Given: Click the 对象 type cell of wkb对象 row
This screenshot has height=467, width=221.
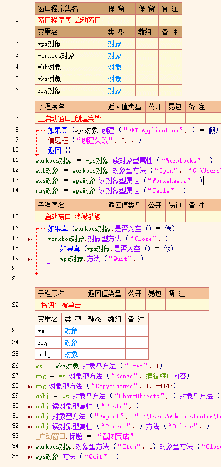Looking at the screenshot, I should coord(120,67).
